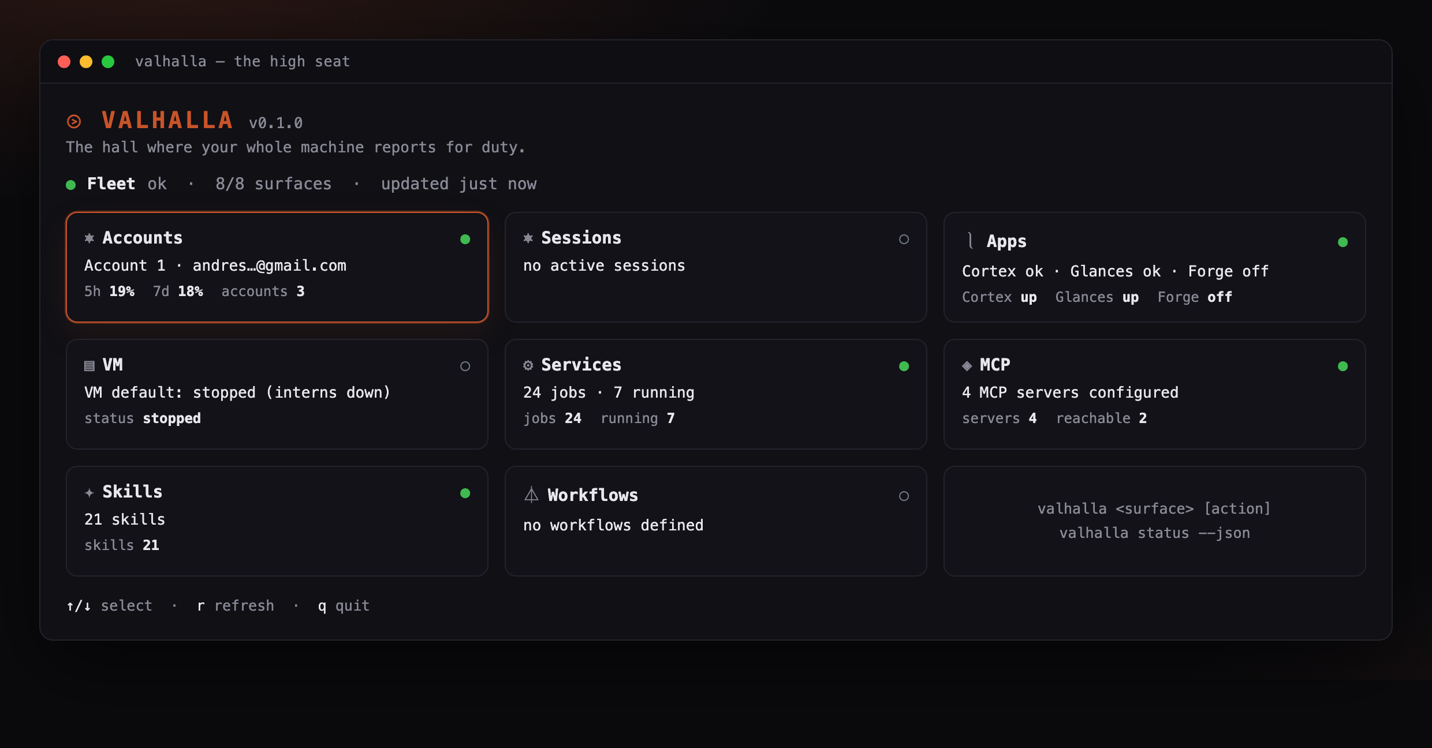1432x748 pixels.
Task: Click 'valhalla status --json' command text
Action: click(x=1154, y=533)
